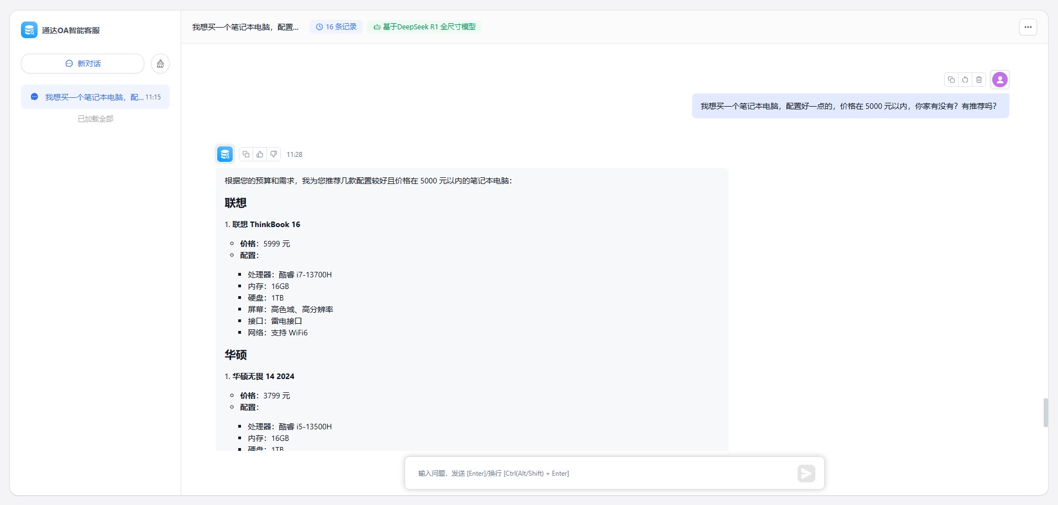Click the 已加载全部 label in sidebar

(x=96, y=119)
